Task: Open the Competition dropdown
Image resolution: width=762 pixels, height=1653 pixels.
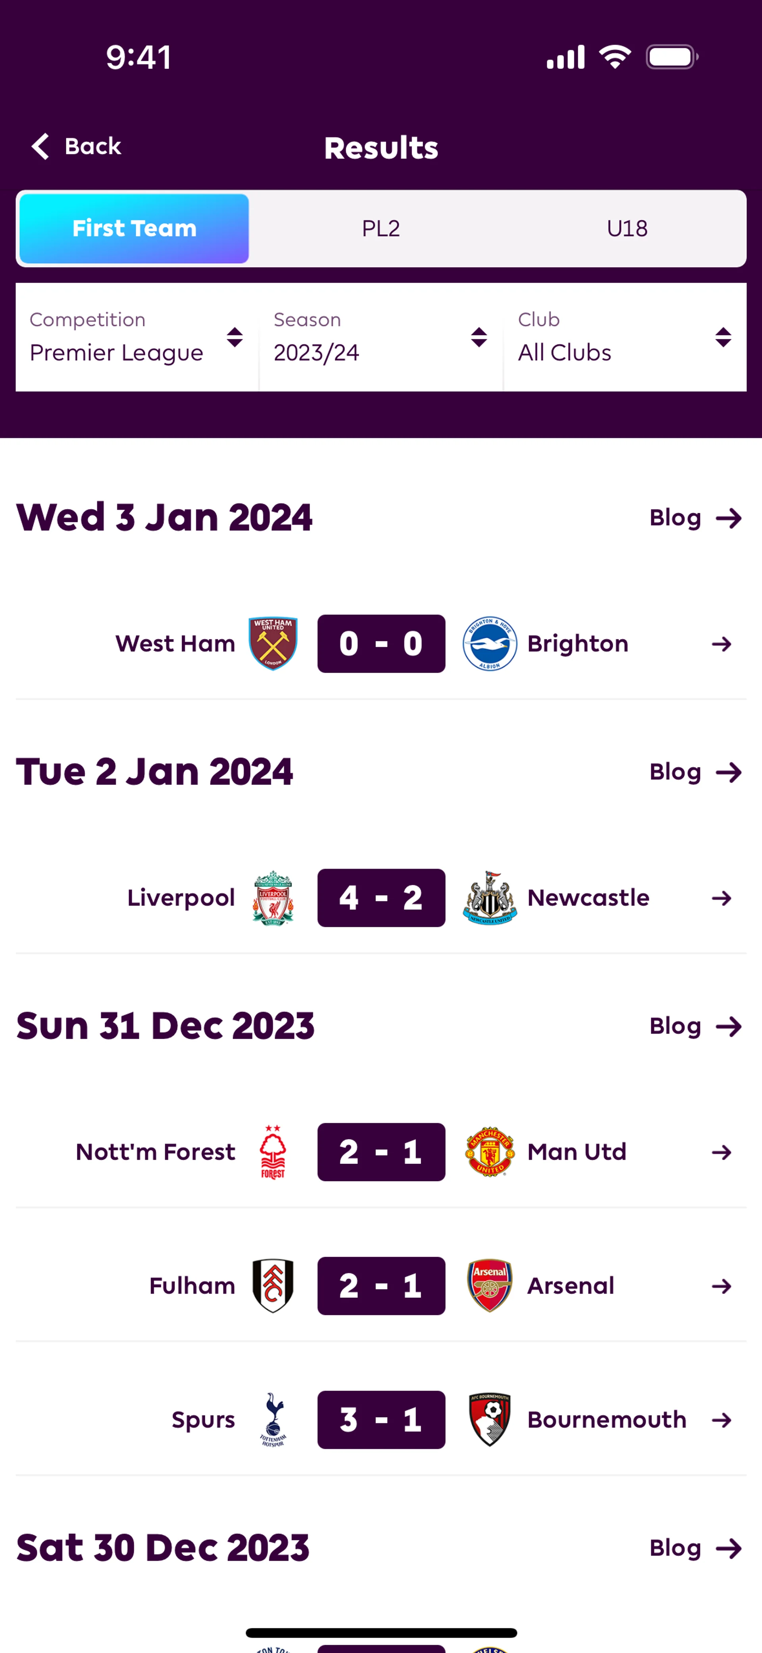Action: 137,338
